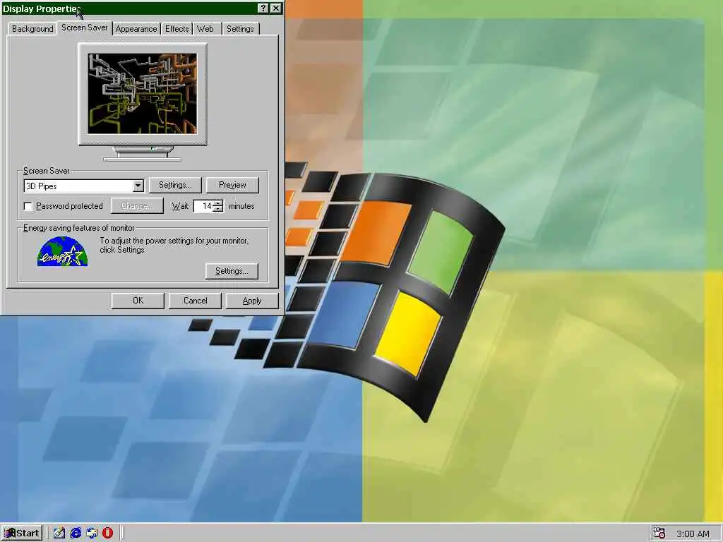Click the Task Scheduler tray icon

coord(659,534)
